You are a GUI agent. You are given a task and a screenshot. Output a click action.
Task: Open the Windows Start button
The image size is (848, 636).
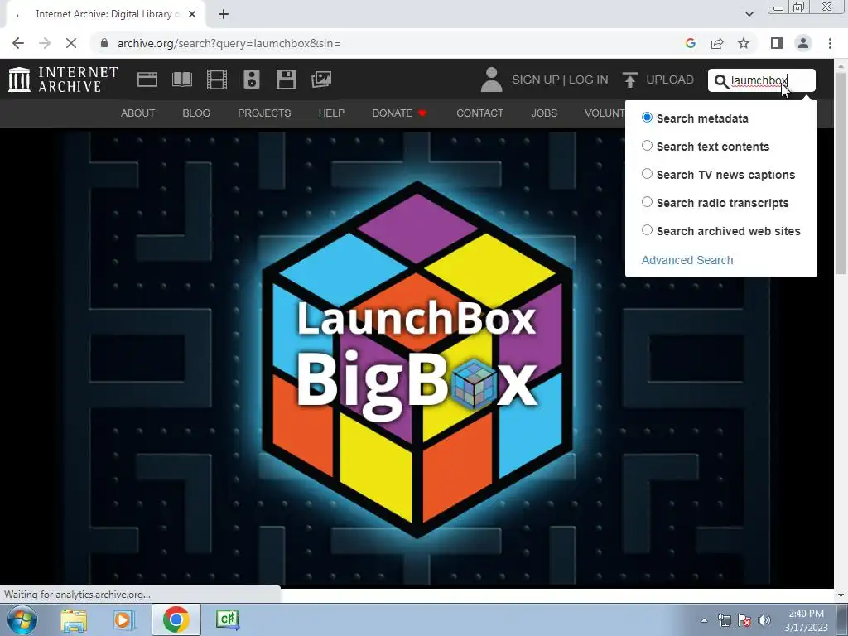click(x=22, y=619)
